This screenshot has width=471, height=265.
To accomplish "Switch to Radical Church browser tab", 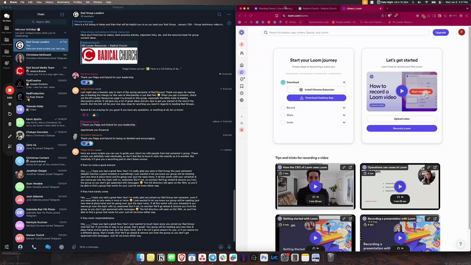I will coord(318,8).
